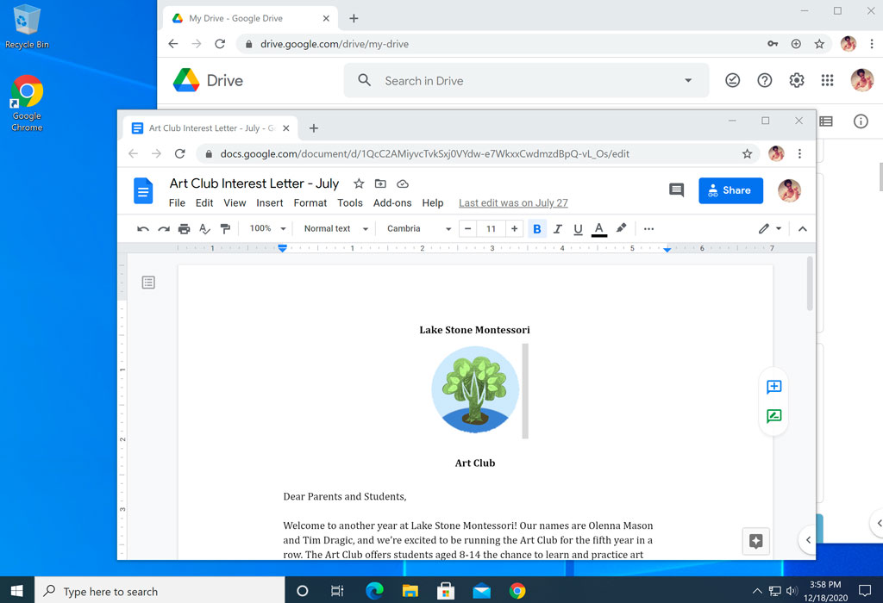Click the Share button
This screenshot has width=883, height=603.
(x=730, y=190)
